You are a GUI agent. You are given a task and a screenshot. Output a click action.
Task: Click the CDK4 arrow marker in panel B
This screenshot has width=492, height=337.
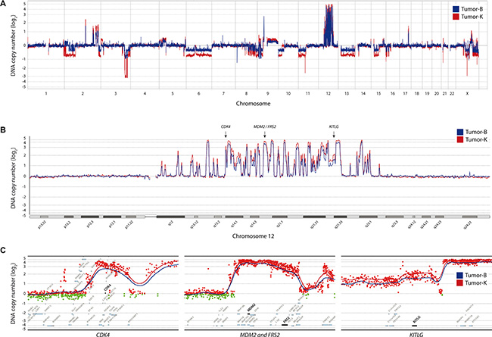point(226,134)
